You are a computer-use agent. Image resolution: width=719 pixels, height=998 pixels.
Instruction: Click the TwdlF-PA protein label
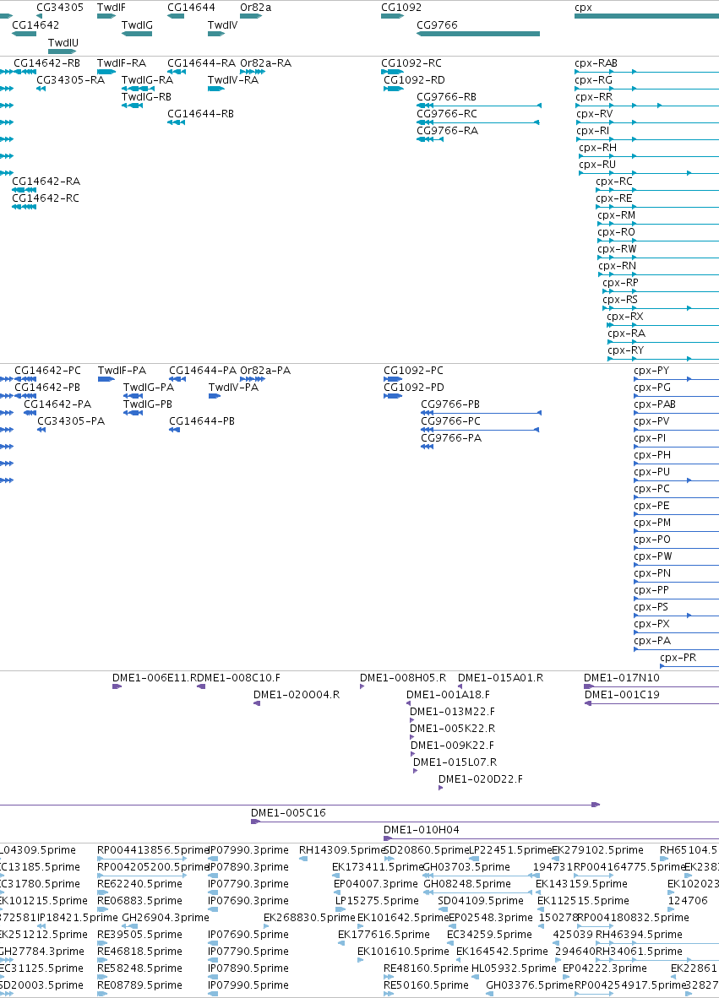[122, 371]
